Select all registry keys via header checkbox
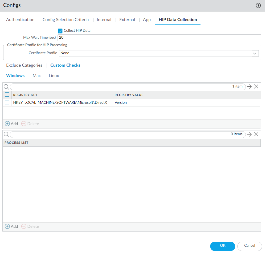 (7, 95)
